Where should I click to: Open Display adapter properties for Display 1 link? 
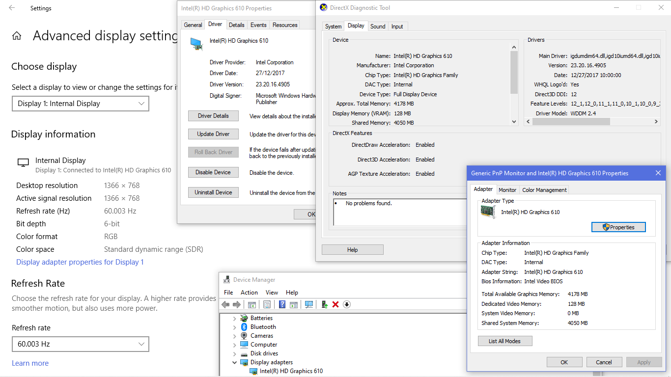[80, 262]
